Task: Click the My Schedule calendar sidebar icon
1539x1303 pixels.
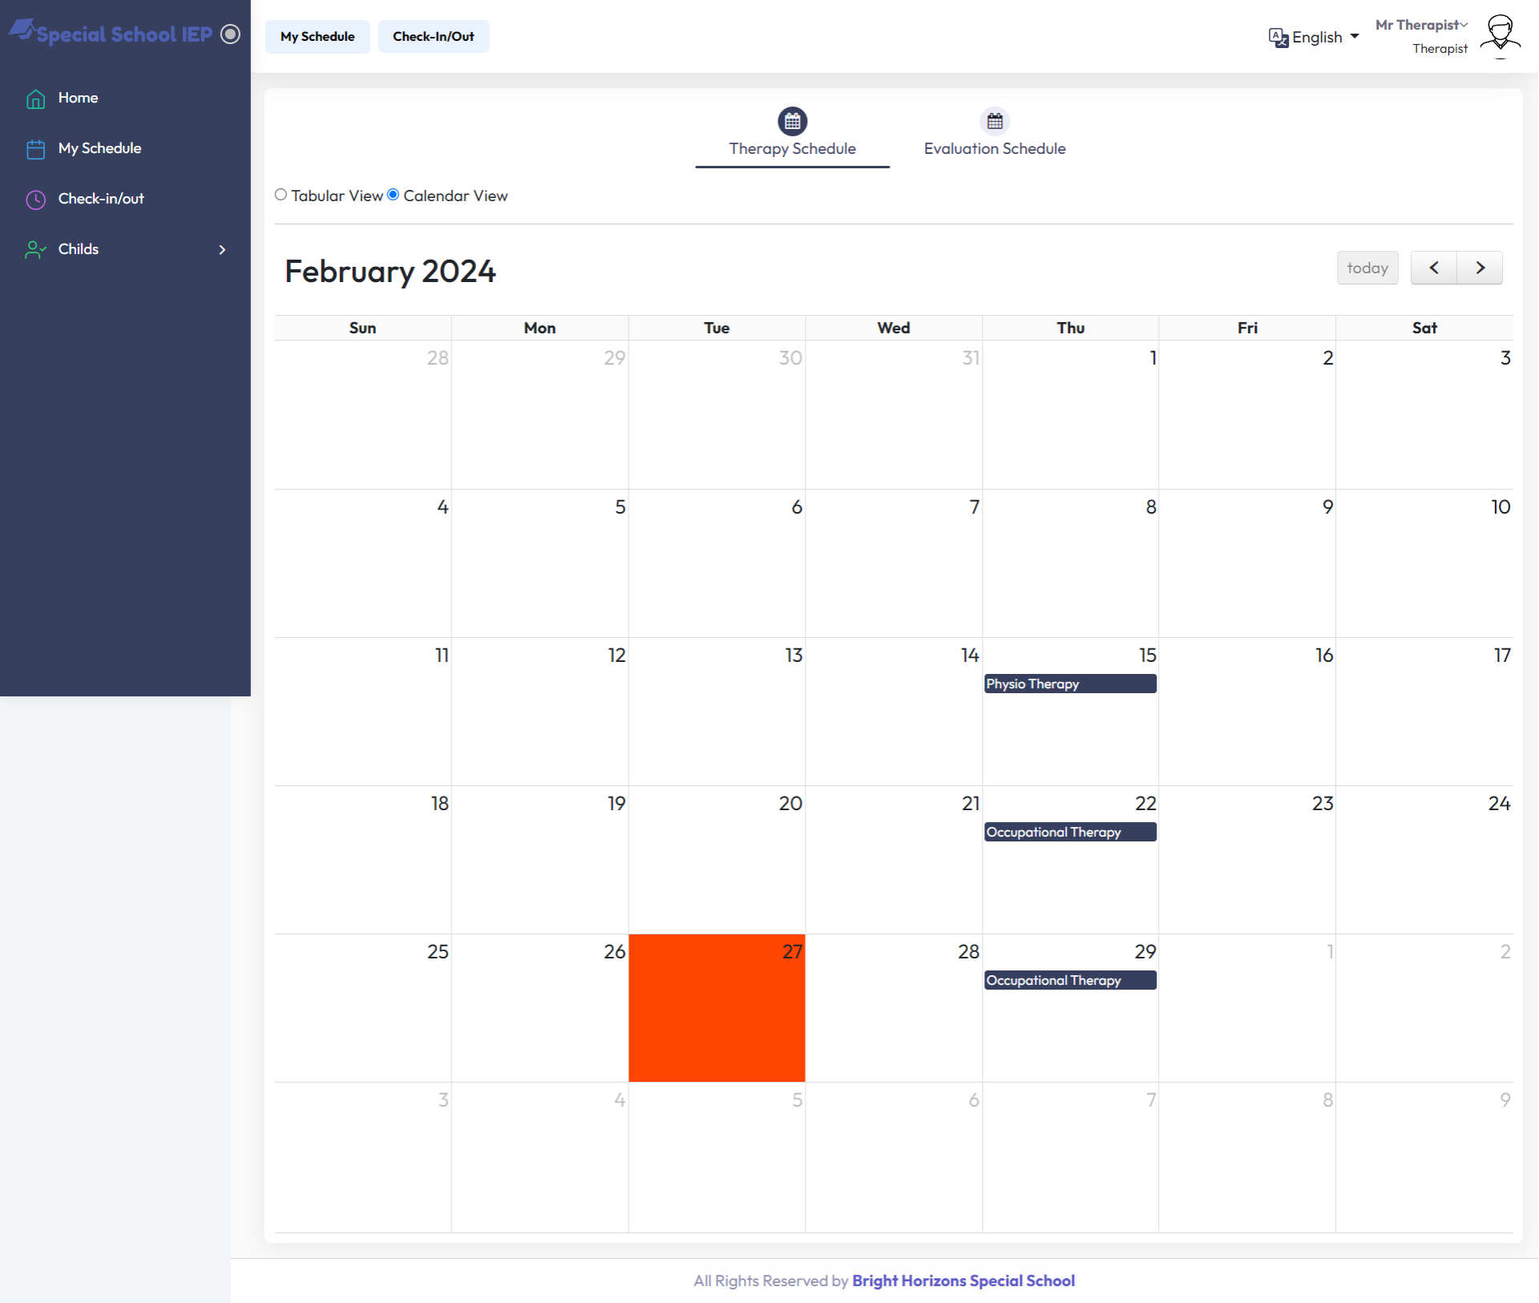Action: 35,149
